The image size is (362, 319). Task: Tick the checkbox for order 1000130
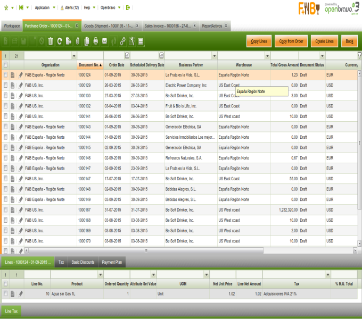tap(5, 96)
